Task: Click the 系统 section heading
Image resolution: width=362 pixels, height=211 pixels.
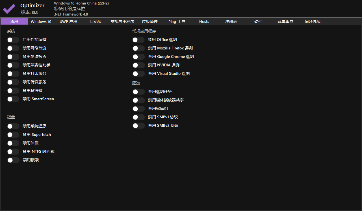Action: [11, 31]
